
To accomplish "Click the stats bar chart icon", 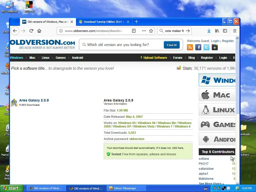I will point(179,68).
